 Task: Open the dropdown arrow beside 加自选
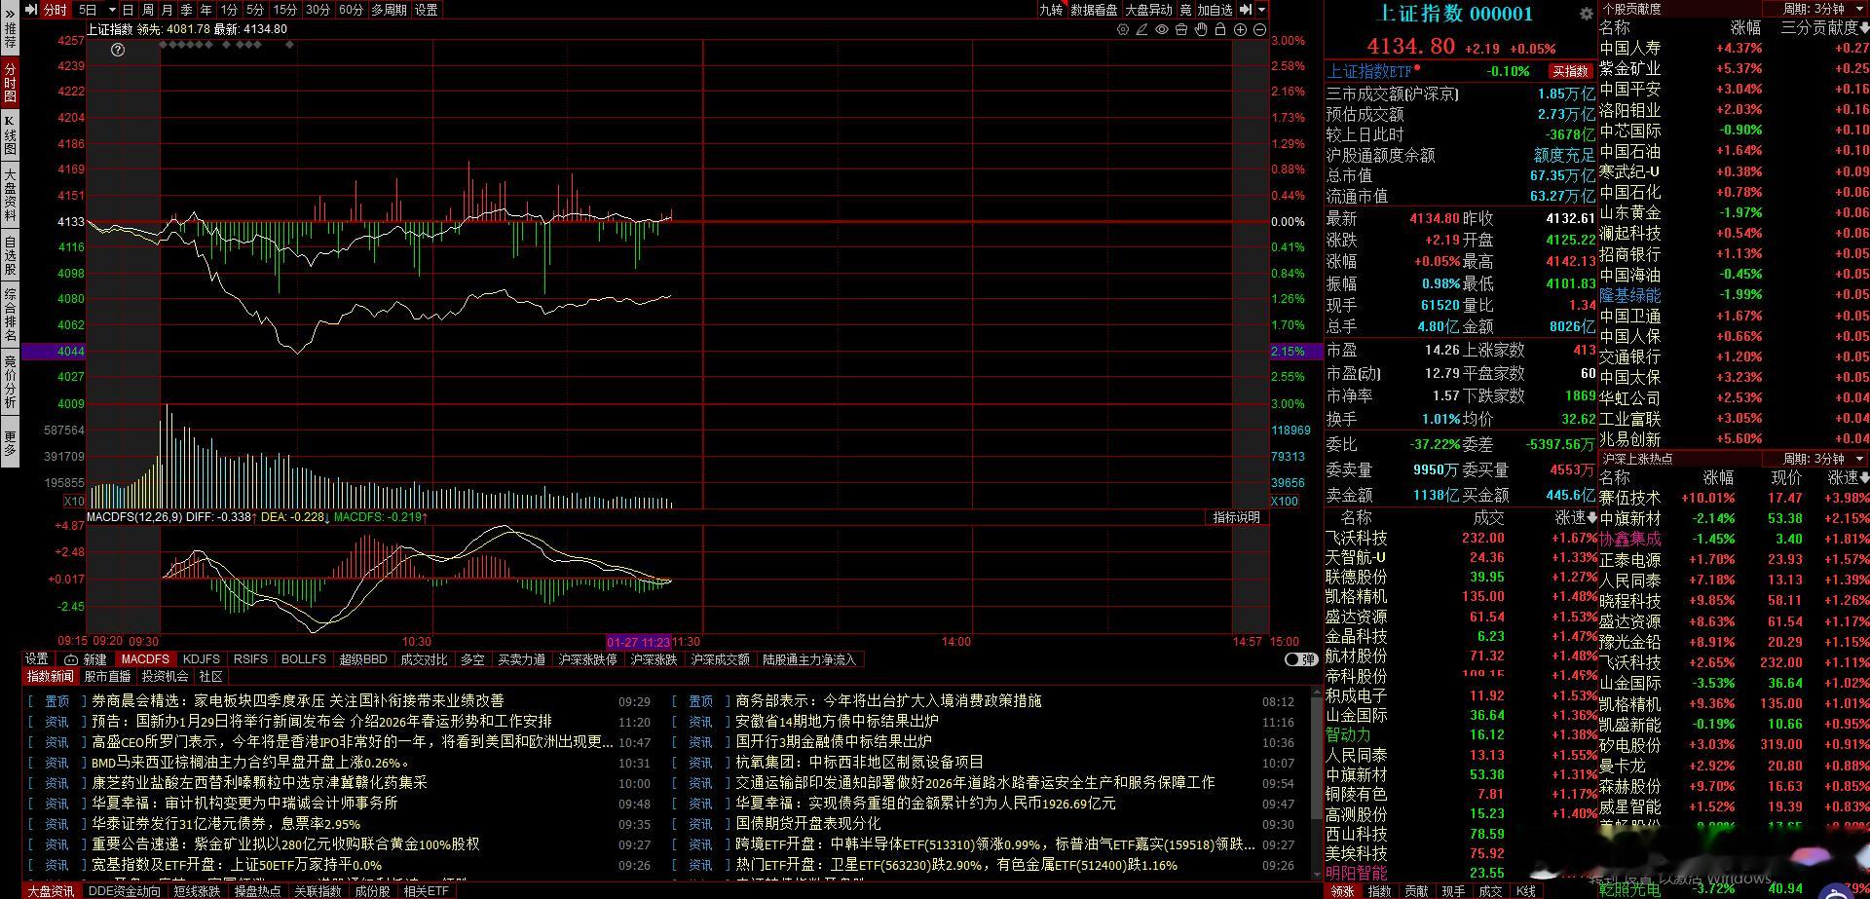1262,10
